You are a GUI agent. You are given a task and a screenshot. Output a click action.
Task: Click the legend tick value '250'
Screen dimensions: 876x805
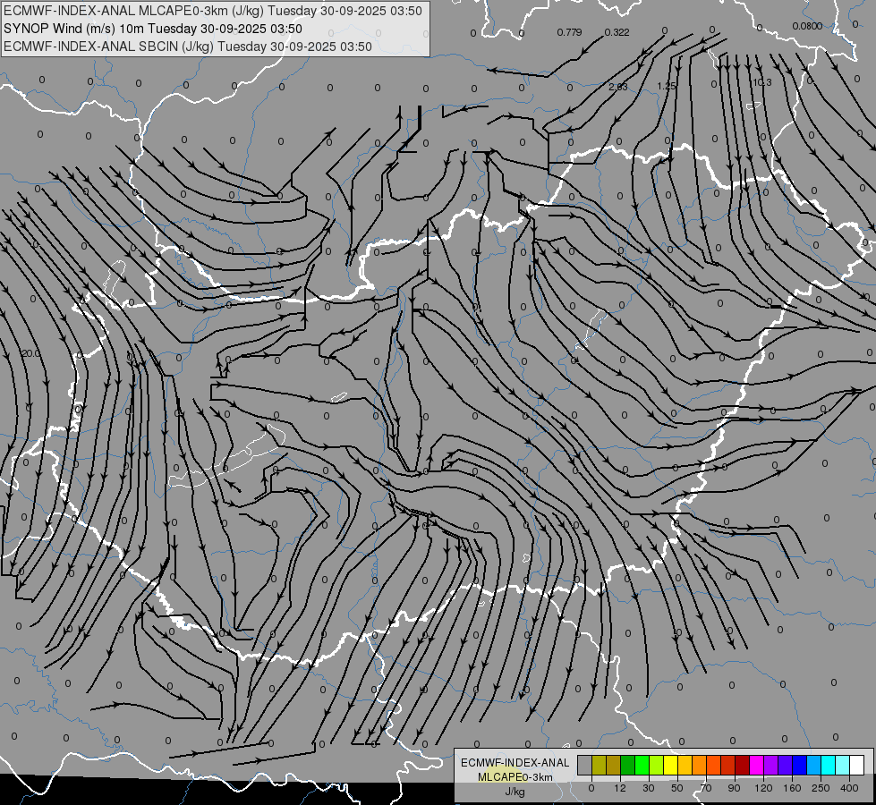pos(821,788)
